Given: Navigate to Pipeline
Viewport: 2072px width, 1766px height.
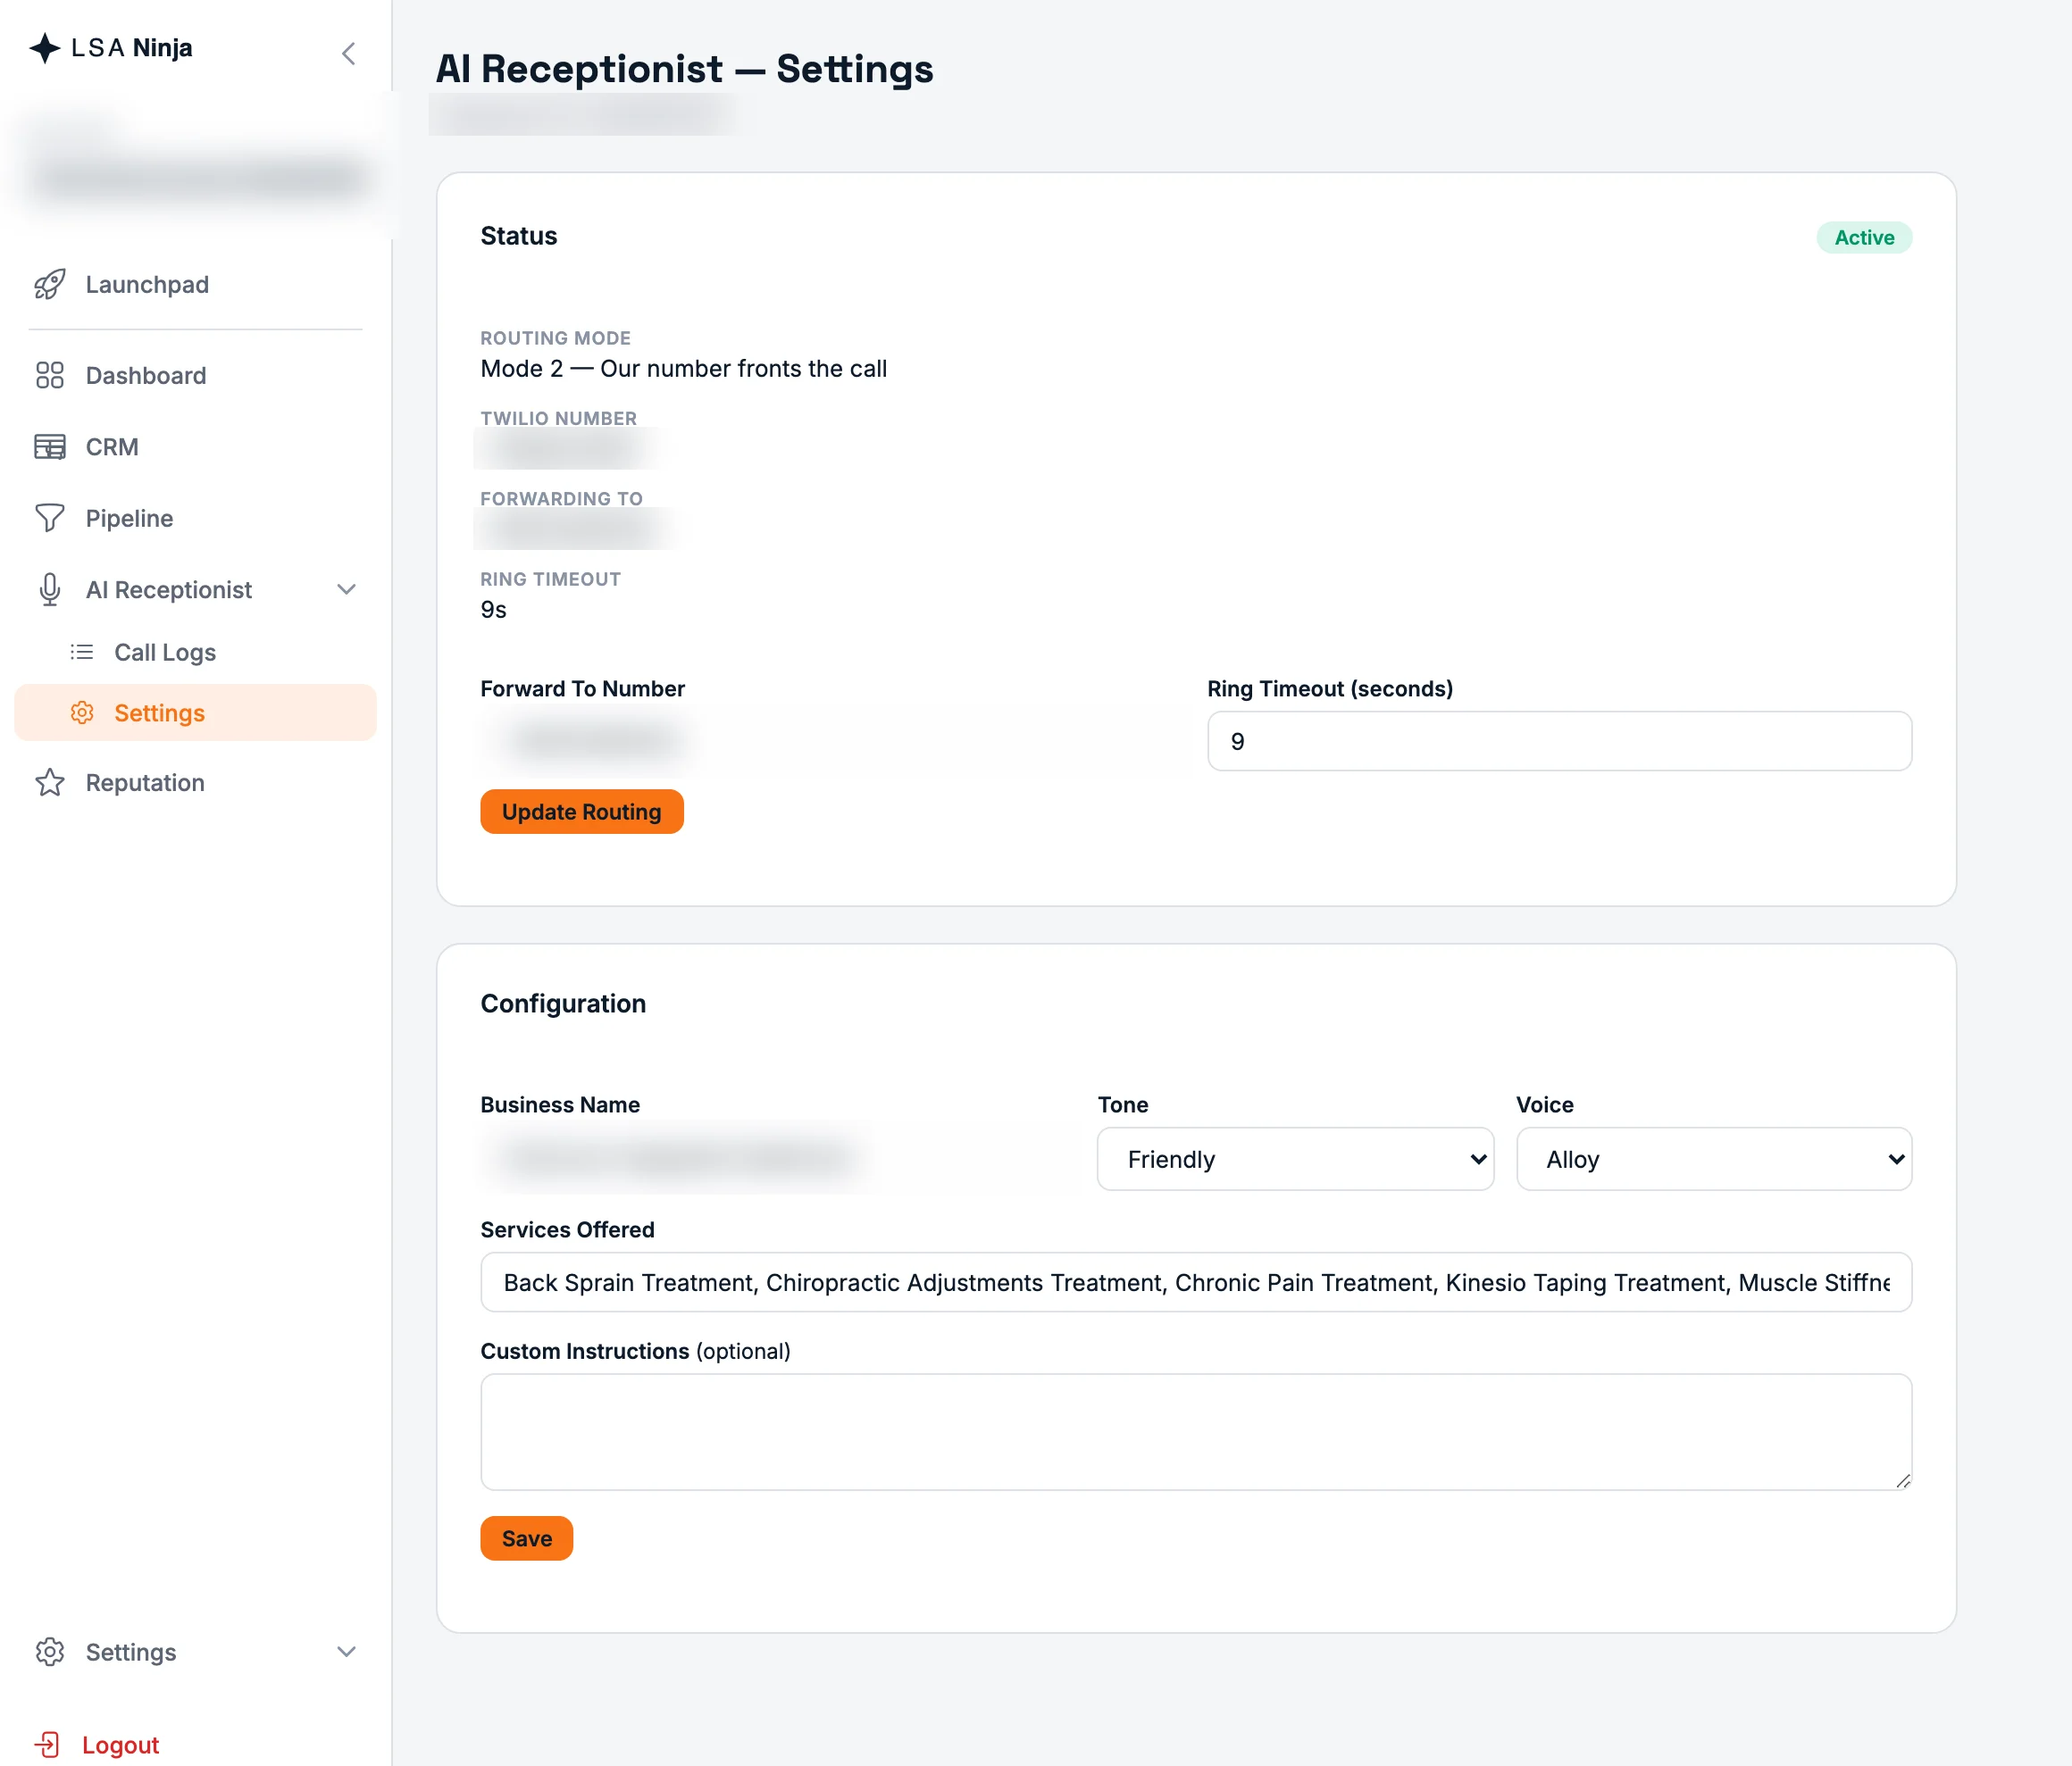Looking at the screenshot, I should click(129, 518).
